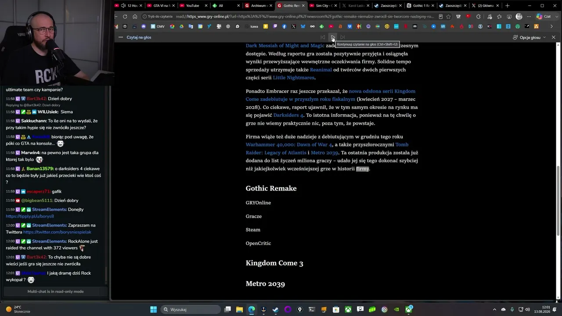Open Task View from the taskbar
Image resolution: width=562 pixels, height=316 pixels.
pyautogui.click(x=227, y=309)
